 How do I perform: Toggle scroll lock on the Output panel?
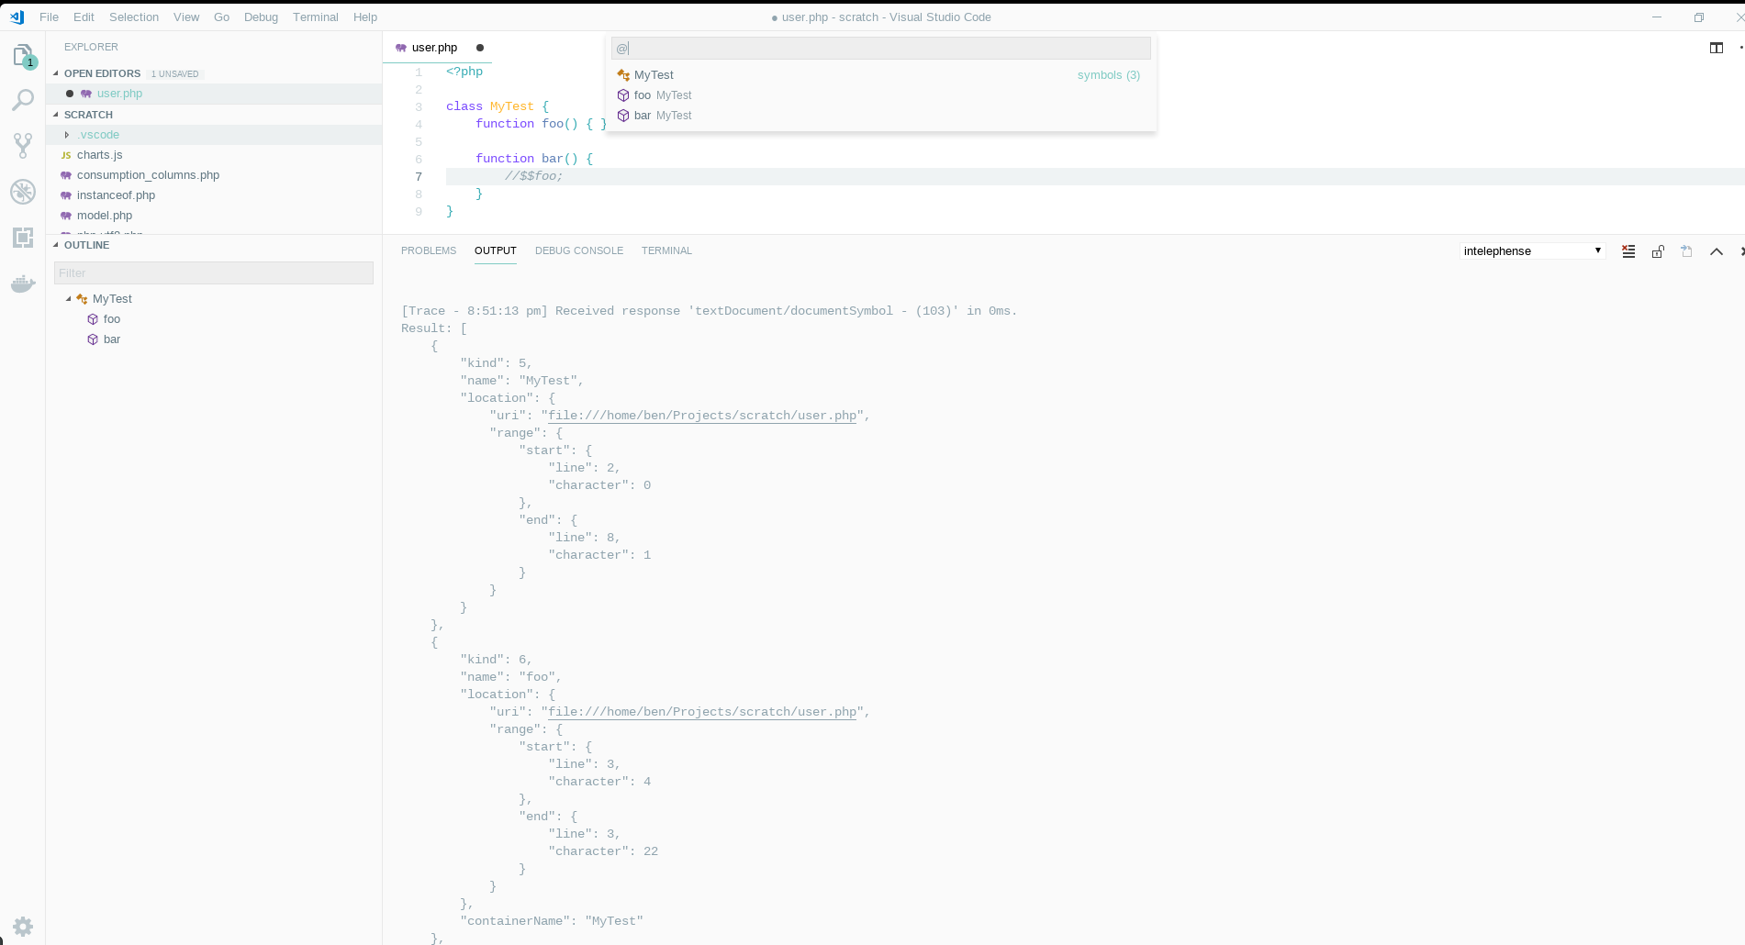point(1658,250)
